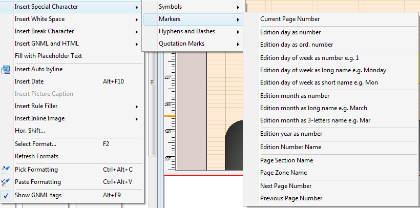The height and width of the screenshot is (208, 420).
Task: Insert Next Page Number marker
Action: 331,186
